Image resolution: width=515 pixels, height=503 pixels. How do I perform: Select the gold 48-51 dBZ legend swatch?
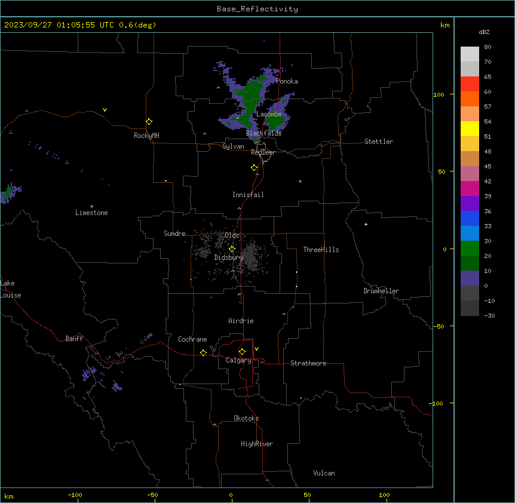click(470, 144)
